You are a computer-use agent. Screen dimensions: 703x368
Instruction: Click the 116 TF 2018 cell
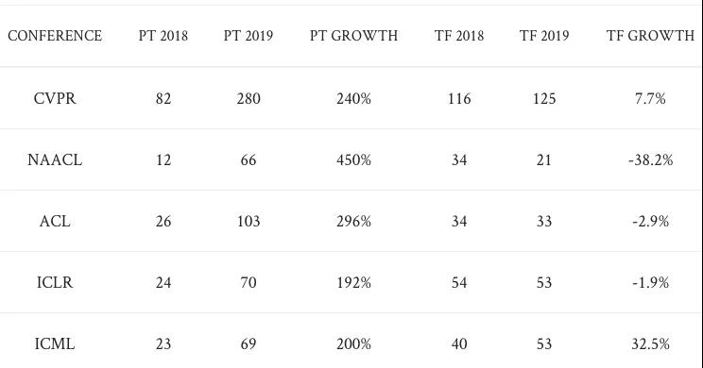coord(459,98)
